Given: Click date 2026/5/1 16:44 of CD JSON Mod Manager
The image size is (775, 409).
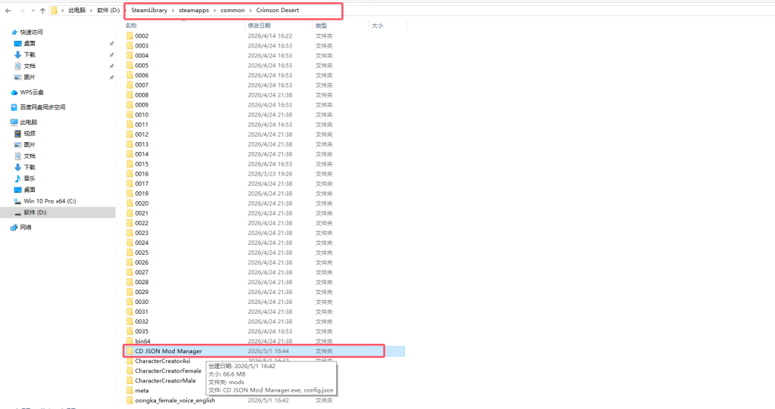Looking at the screenshot, I should point(269,352).
